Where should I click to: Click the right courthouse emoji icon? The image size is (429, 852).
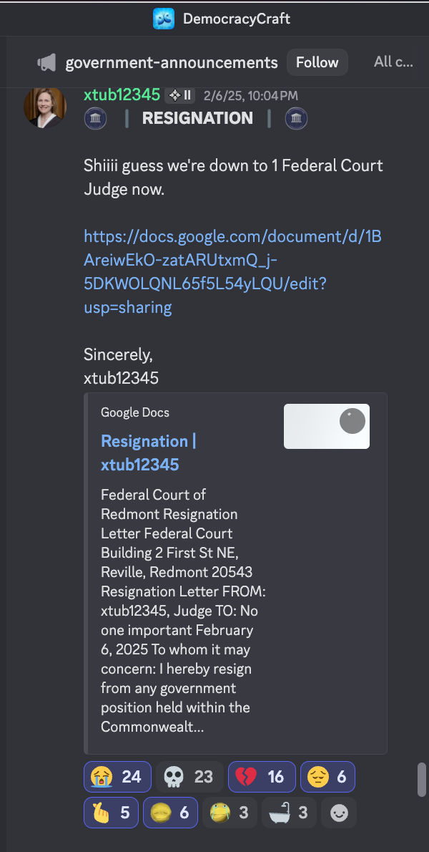296,118
